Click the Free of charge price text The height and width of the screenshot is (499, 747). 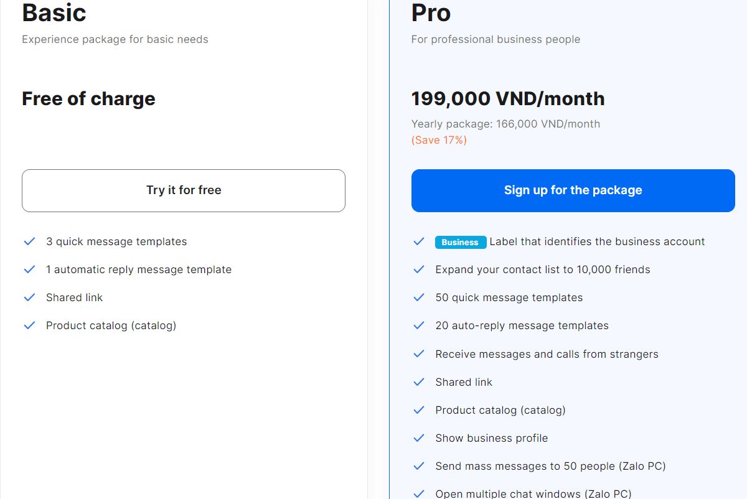tap(88, 99)
